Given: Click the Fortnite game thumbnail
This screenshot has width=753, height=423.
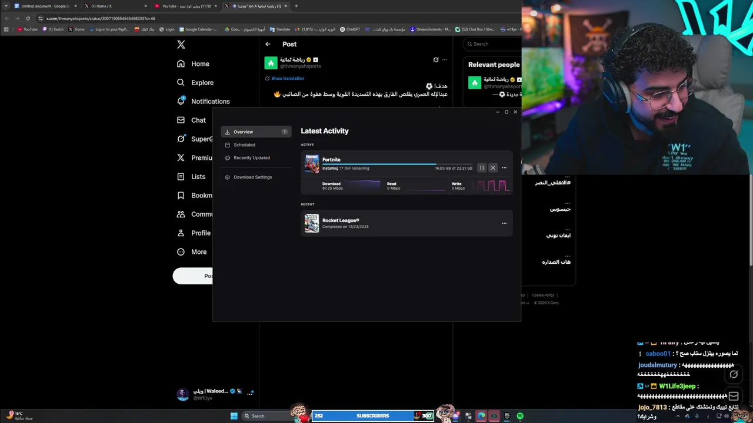Looking at the screenshot, I should pyautogui.click(x=312, y=164).
